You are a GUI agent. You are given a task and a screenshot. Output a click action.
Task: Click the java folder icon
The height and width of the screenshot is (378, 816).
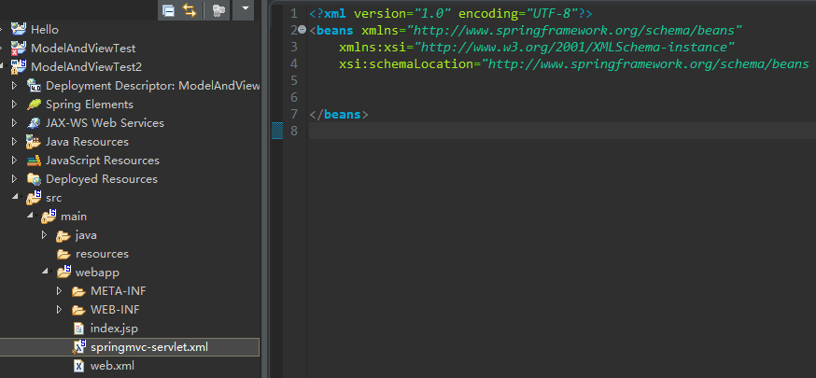pos(63,235)
